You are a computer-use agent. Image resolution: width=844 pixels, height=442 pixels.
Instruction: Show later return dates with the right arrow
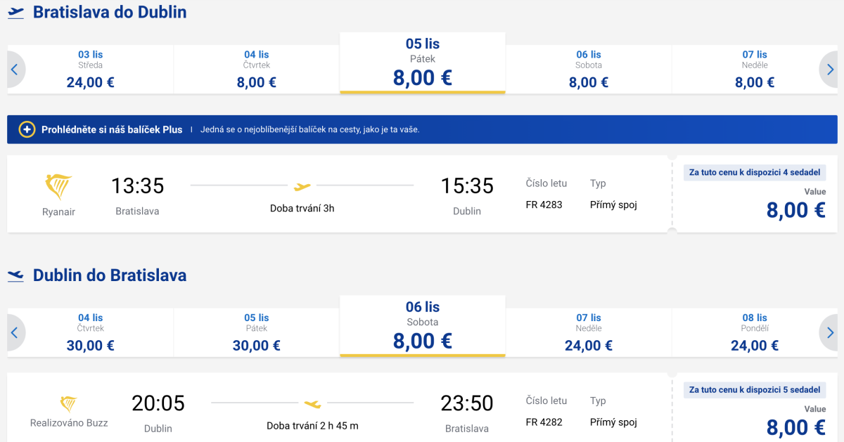830,332
